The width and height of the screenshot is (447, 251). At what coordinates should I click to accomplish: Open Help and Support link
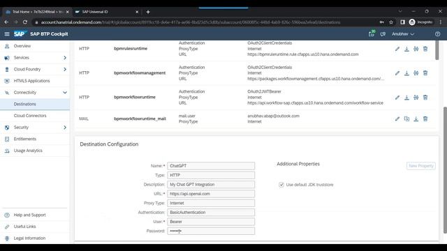(x=29, y=215)
